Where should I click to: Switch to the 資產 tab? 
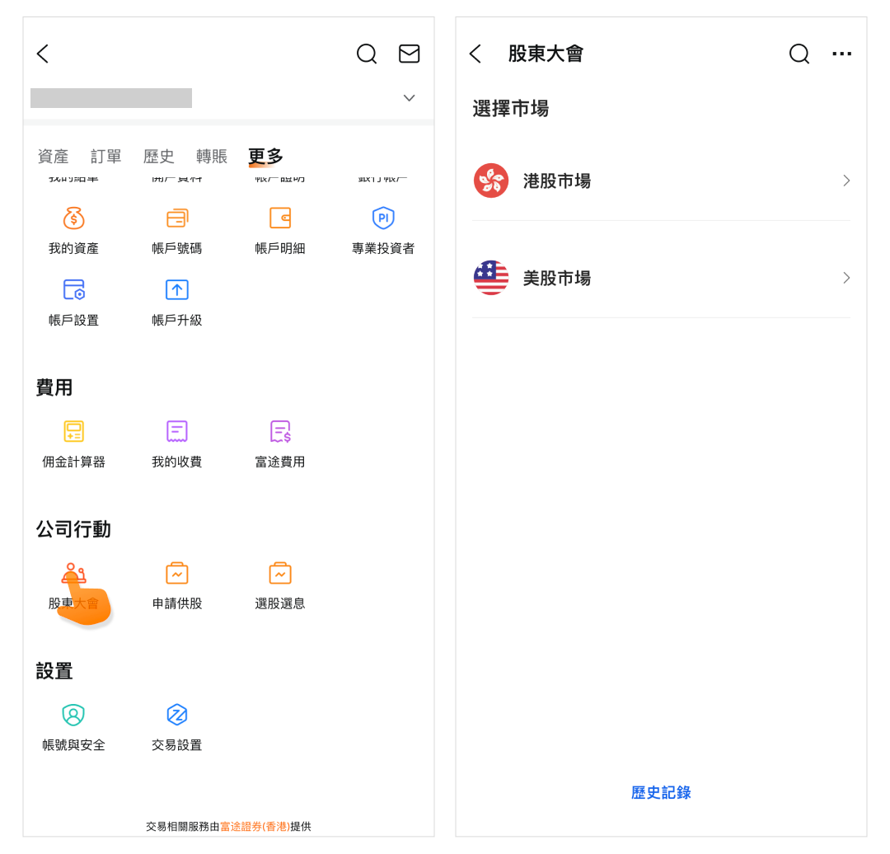click(x=53, y=157)
